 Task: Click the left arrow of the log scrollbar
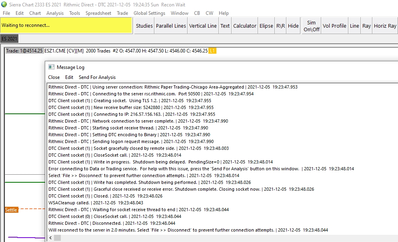[x=50, y=238]
